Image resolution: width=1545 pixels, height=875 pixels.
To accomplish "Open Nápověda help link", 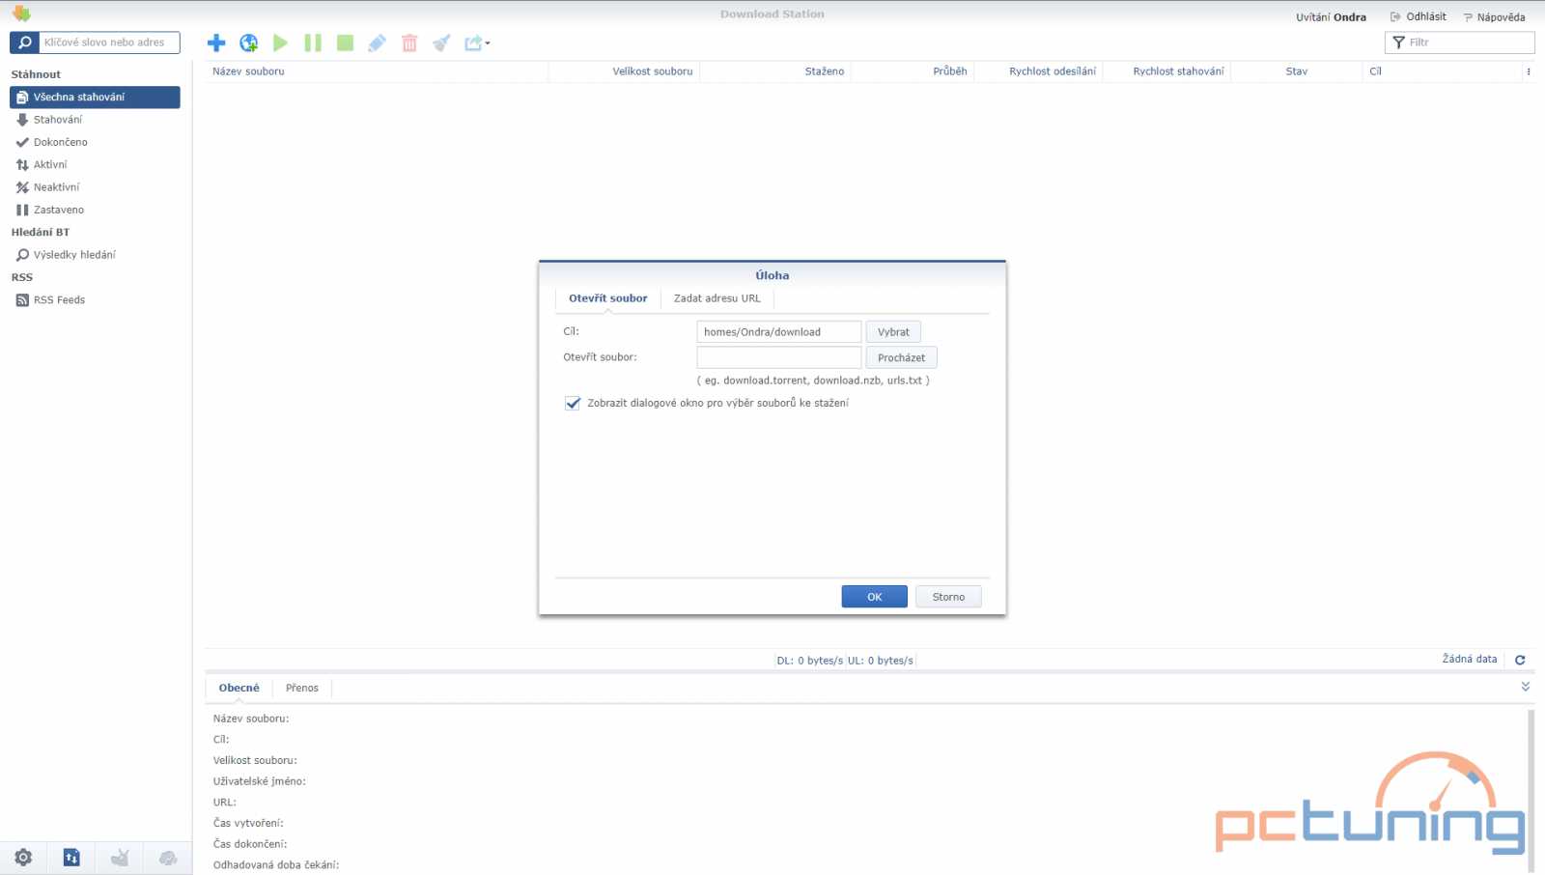I will [x=1494, y=17].
